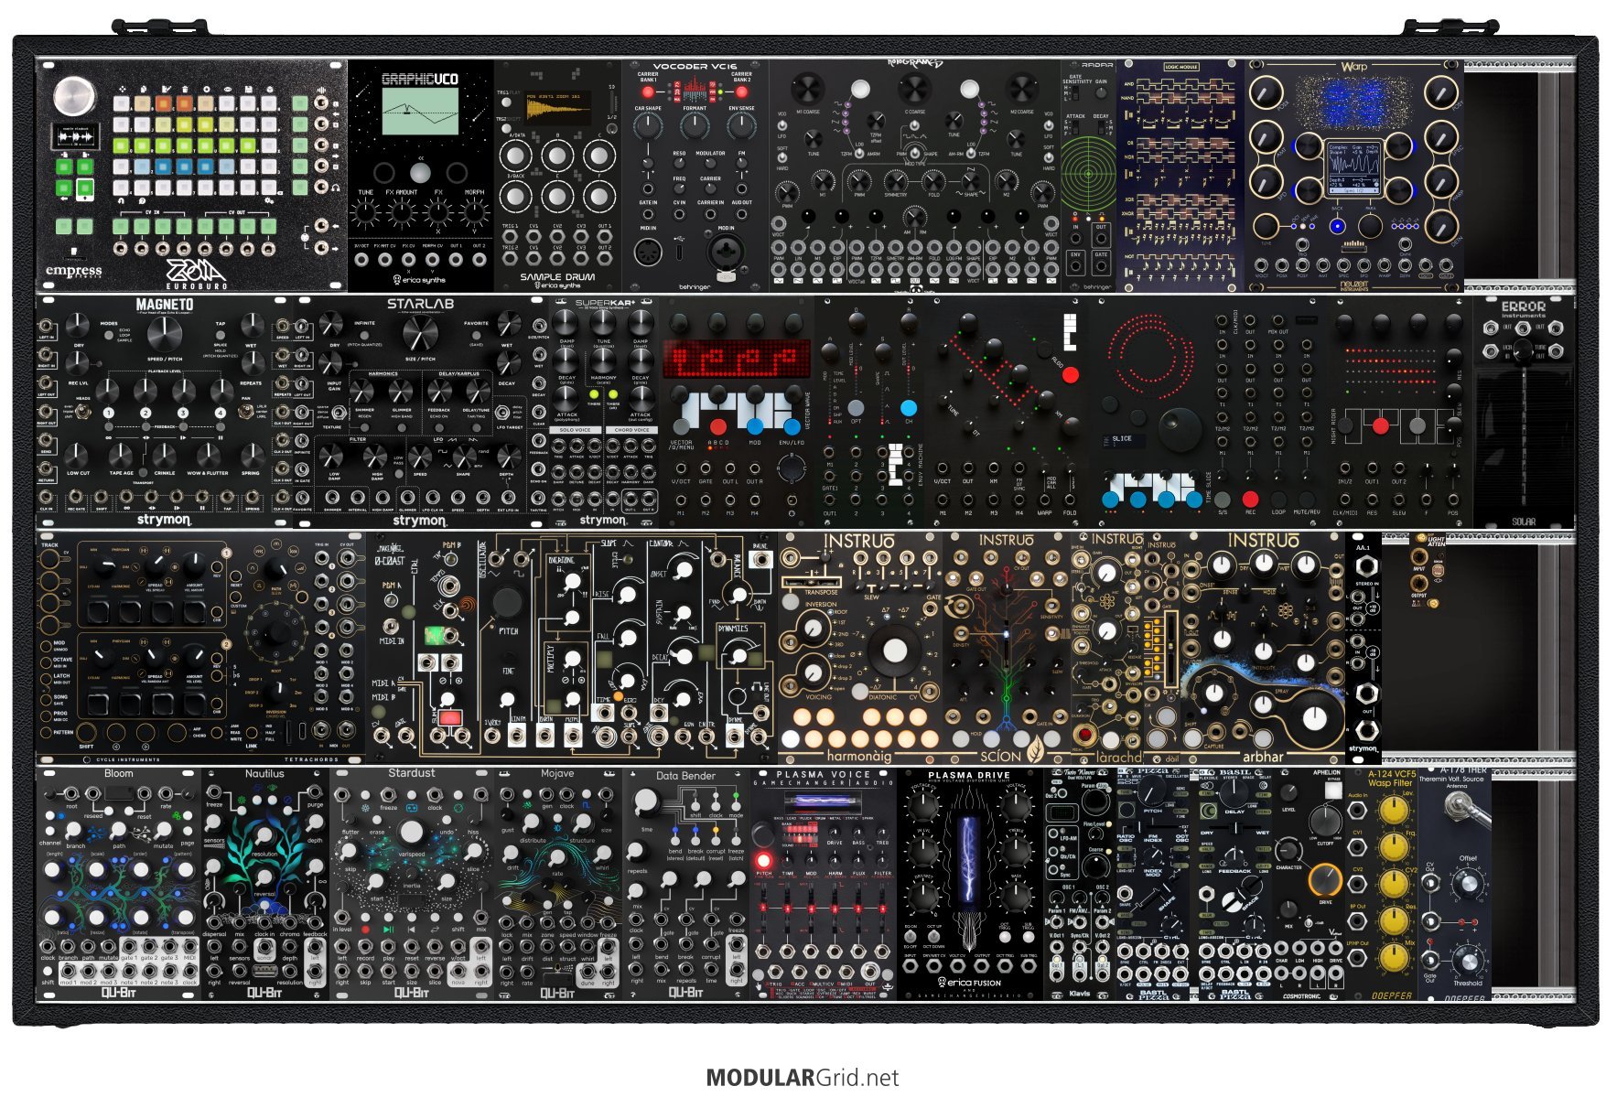1606x1097 pixels.
Task: Click the Doepfer logo under the Wasp Filter
Action: coord(1391,995)
